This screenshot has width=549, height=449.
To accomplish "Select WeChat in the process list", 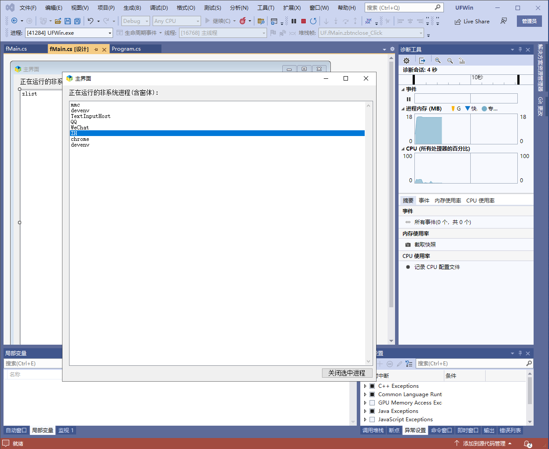I will coord(217,128).
